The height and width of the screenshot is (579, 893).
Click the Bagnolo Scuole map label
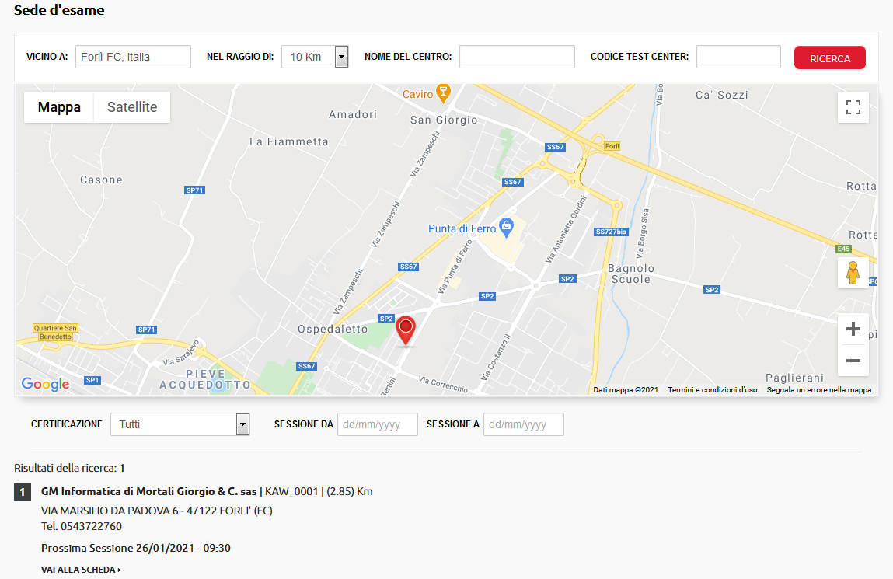(x=631, y=274)
